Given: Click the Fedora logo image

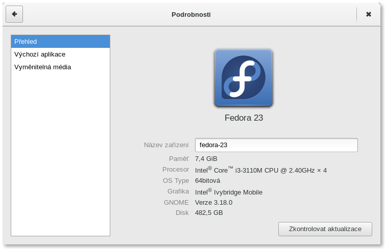Looking at the screenshot, I should [244, 78].
